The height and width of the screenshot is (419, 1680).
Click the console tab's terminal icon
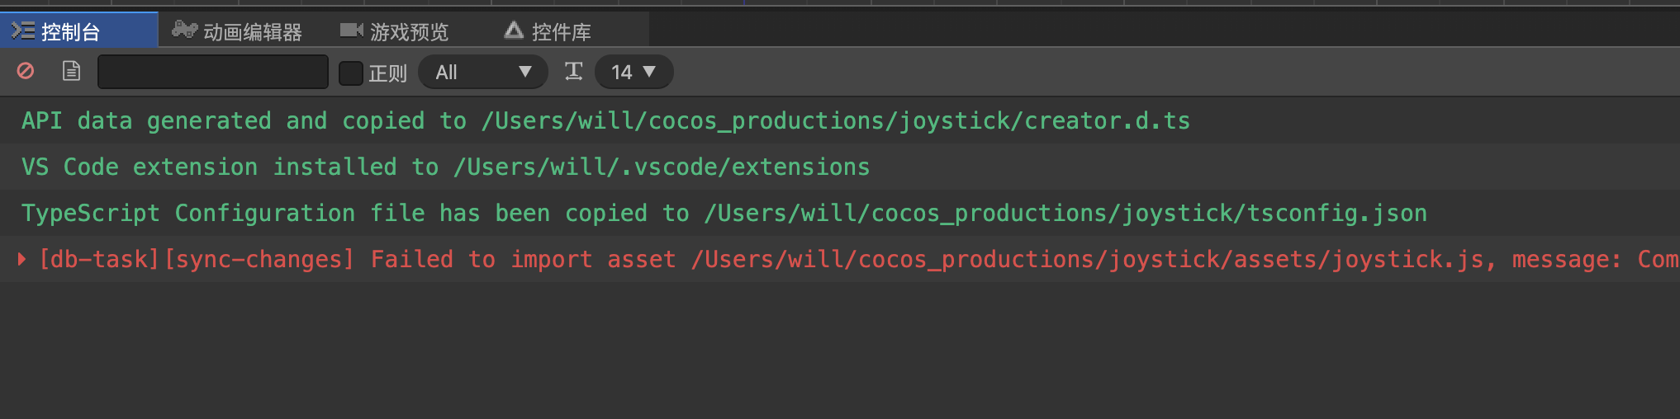click(22, 31)
